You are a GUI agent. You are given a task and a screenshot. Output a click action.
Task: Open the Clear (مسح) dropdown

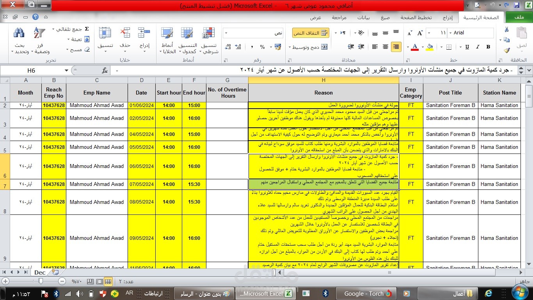pos(78,50)
